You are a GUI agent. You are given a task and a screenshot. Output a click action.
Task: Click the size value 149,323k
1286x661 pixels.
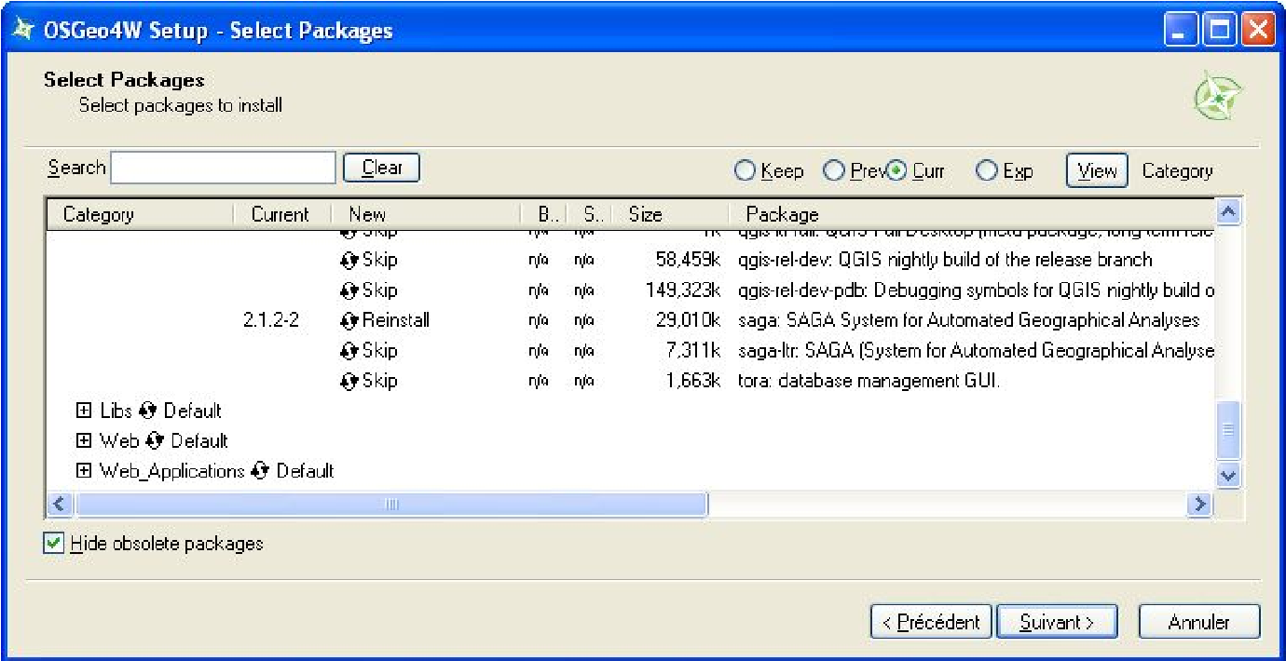(x=683, y=290)
